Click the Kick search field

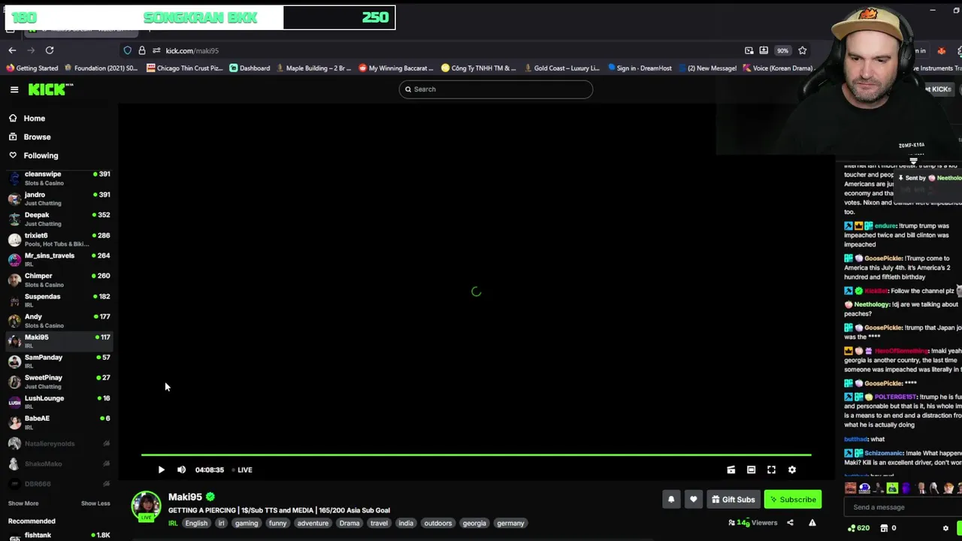(x=496, y=89)
